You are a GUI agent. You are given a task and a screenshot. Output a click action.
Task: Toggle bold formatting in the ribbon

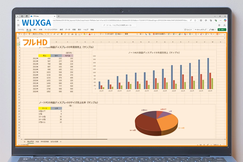pos(61,34)
